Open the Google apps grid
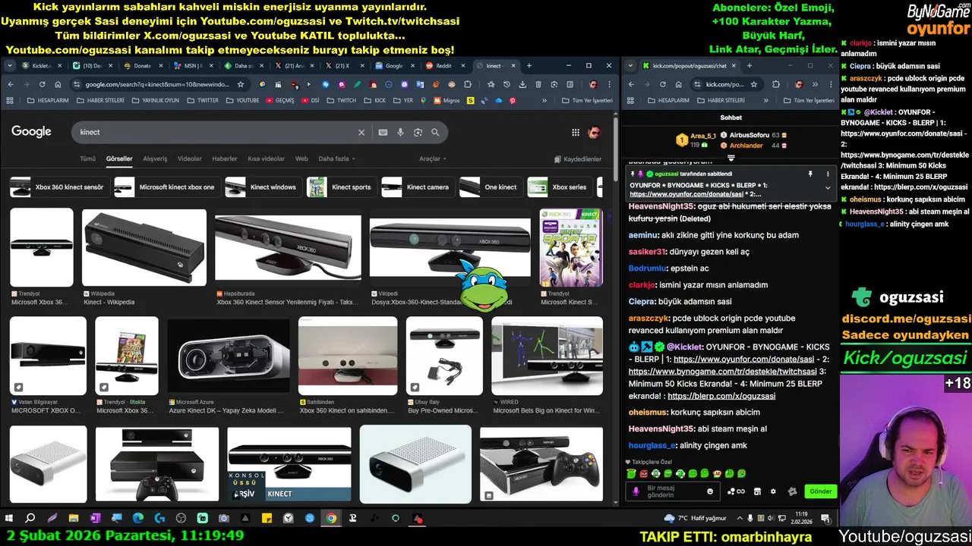 [576, 132]
